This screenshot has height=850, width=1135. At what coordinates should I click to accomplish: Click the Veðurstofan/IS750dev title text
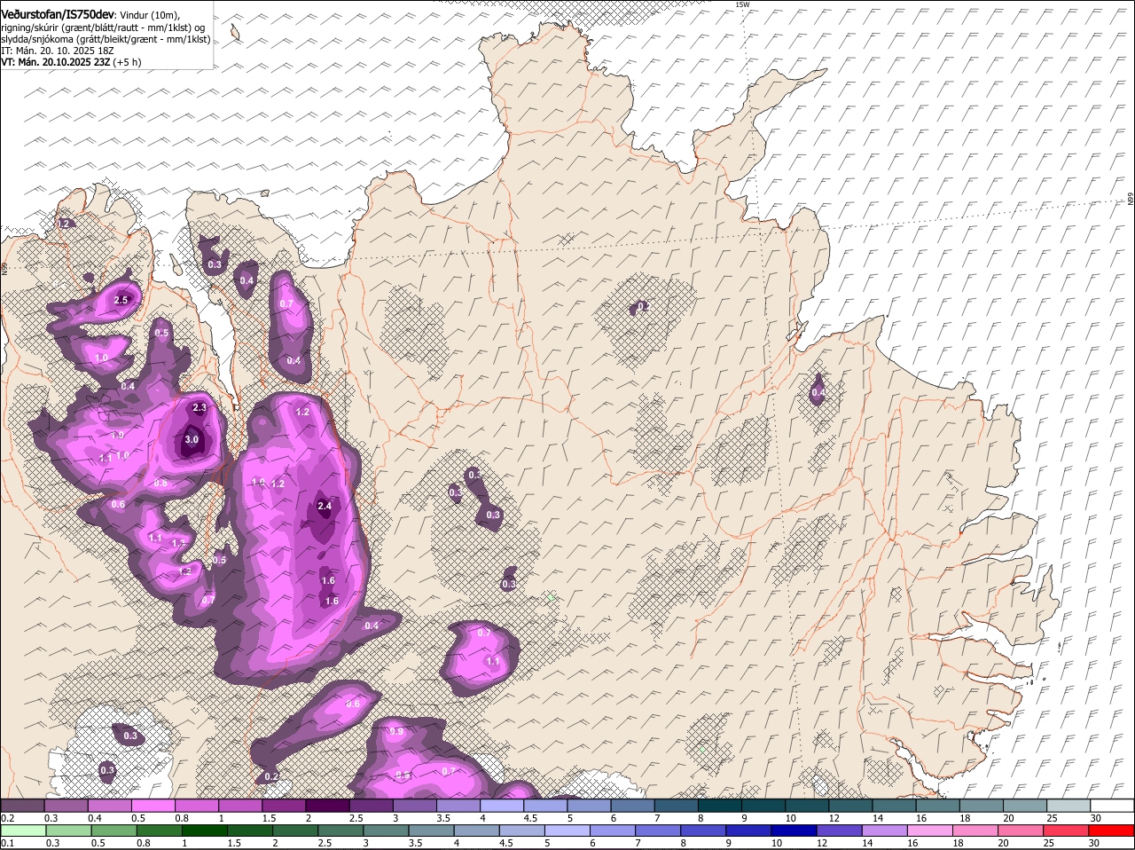coord(58,14)
